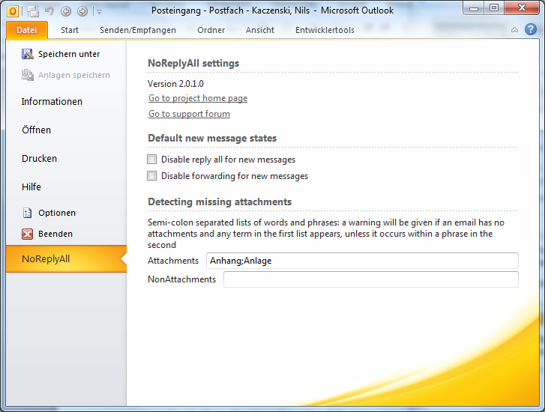This screenshot has width=545, height=412.
Task: Click the Go to support forum link
Action: click(x=189, y=114)
